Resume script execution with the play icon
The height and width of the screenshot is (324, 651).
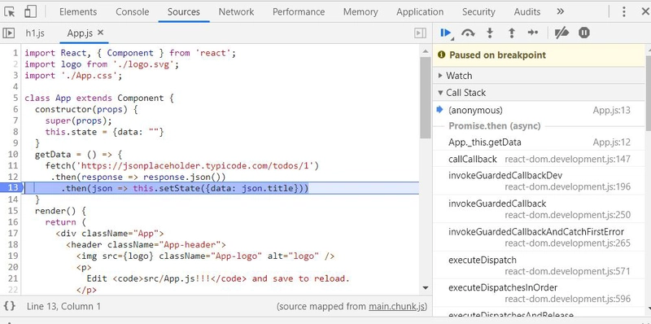coord(446,33)
